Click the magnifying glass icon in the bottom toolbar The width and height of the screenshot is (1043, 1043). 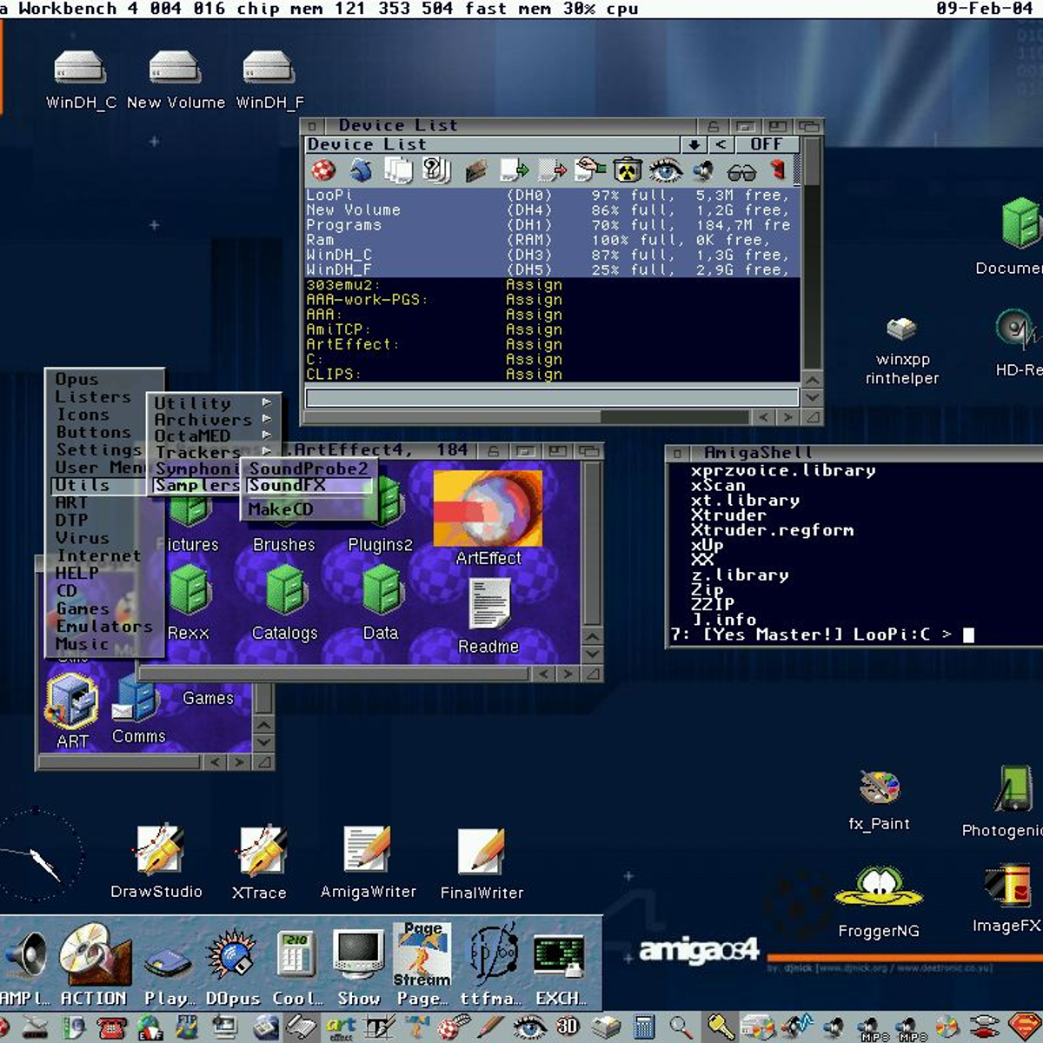pyautogui.click(x=681, y=1027)
